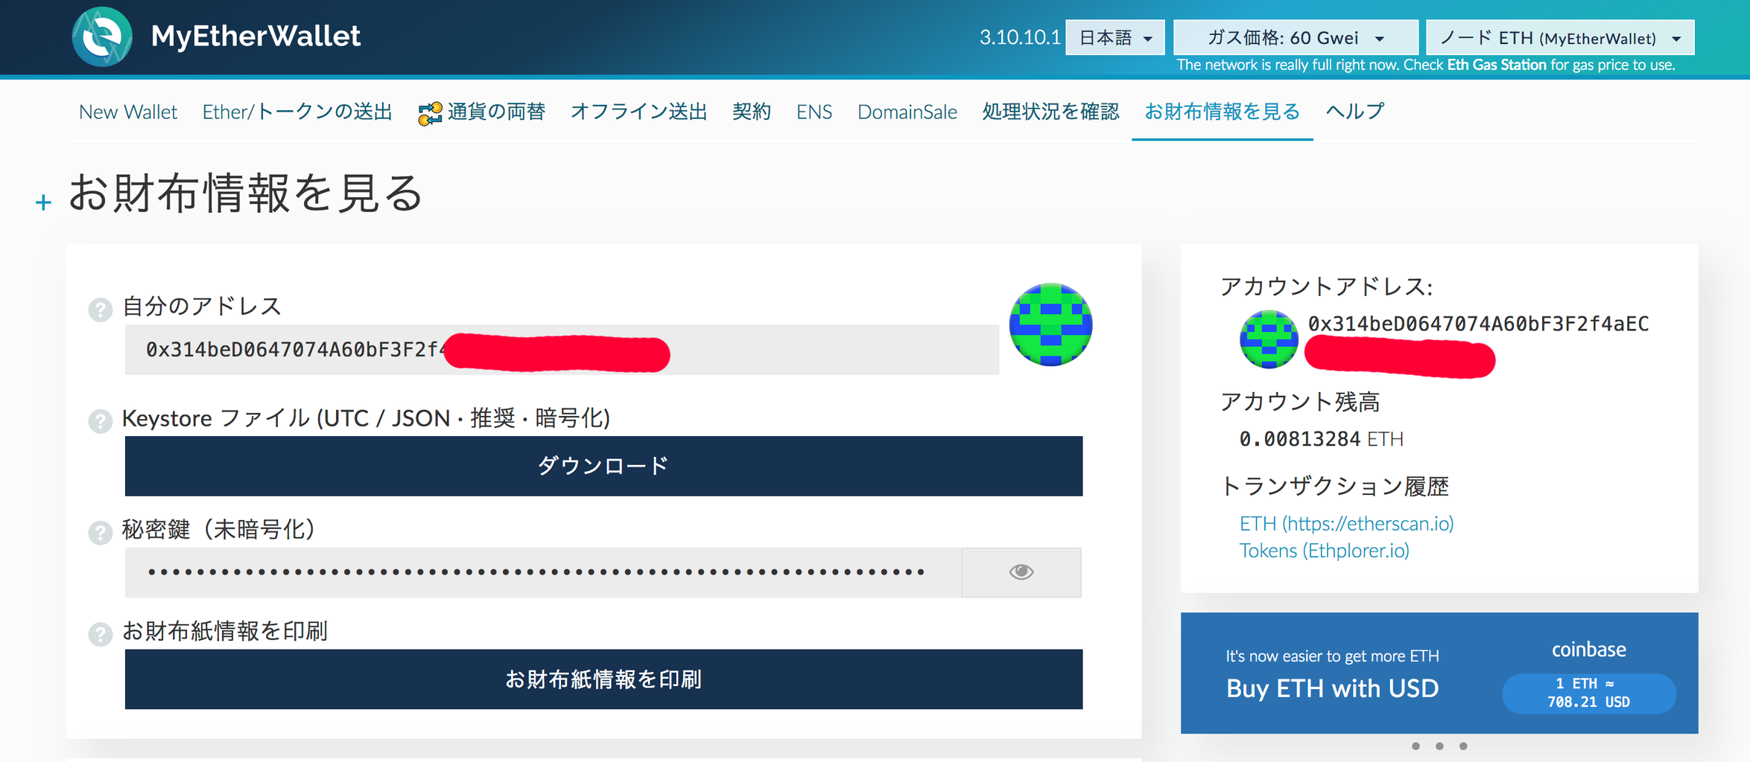
Task: Go to 処理状況を確認 tab
Action: [1050, 112]
